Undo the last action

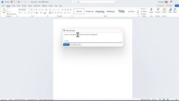pyautogui.click(x=22, y=2)
